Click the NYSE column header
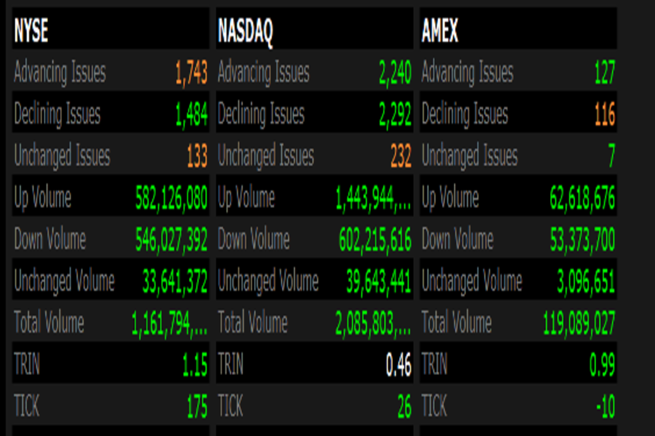The height and width of the screenshot is (436, 655). tap(31, 32)
